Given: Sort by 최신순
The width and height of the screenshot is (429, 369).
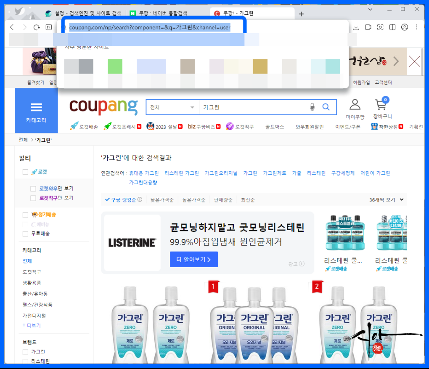Looking at the screenshot, I should pos(248,200).
